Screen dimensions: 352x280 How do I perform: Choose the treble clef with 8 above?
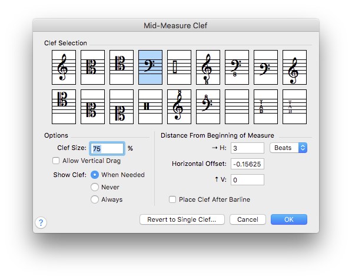point(179,106)
